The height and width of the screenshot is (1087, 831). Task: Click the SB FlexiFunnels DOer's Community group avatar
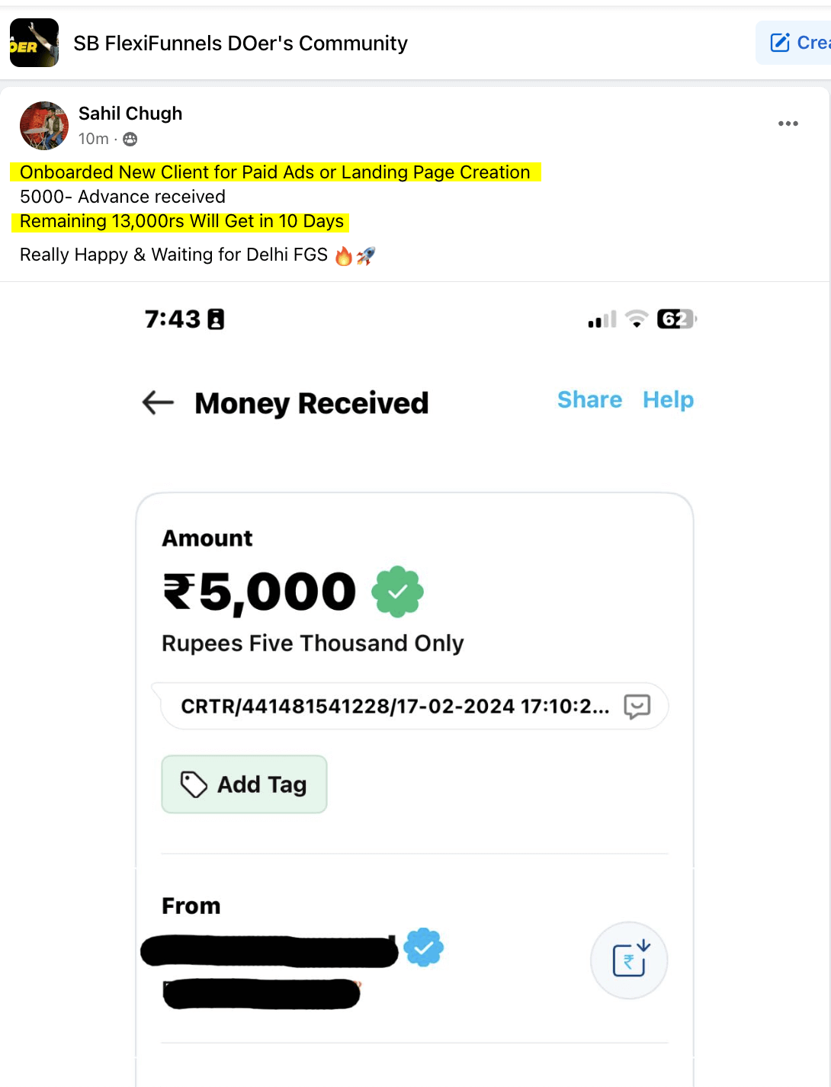[34, 42]
